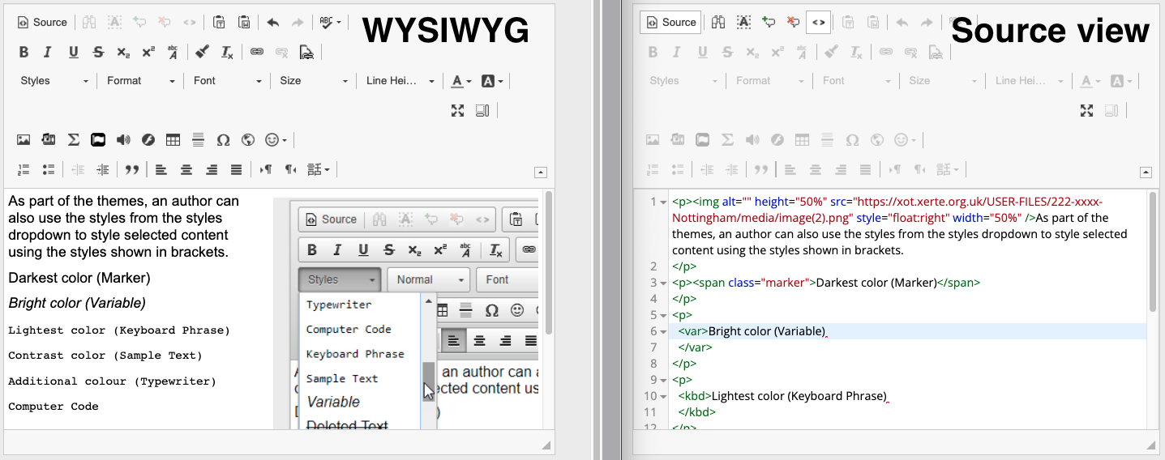Open the Format dropdown in WYSIWYG editor
This screenshot has height=460, width=1165.
coord(140,81)
